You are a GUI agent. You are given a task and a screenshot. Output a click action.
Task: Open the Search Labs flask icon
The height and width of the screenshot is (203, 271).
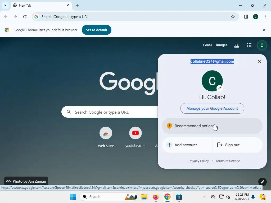click(236, 45)
